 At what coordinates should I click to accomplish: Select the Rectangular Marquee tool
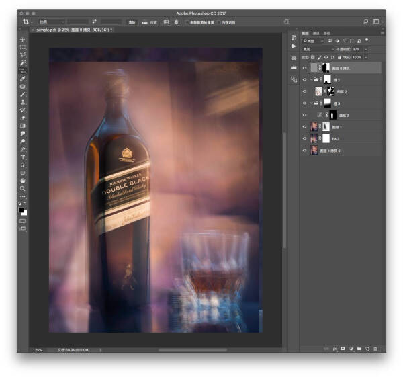click(23, 47)
